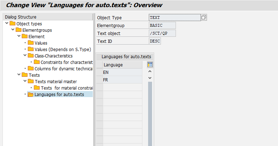Click the Elementgroups folder icon
This screenshot has height=146, width=278.
[x=19, y=30]
